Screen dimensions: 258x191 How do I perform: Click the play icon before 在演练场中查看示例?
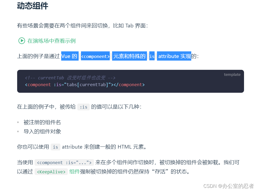tap(21, 41)
